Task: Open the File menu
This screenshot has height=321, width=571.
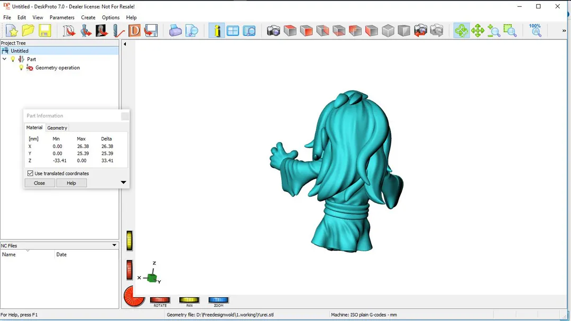Action: point(7,17)
